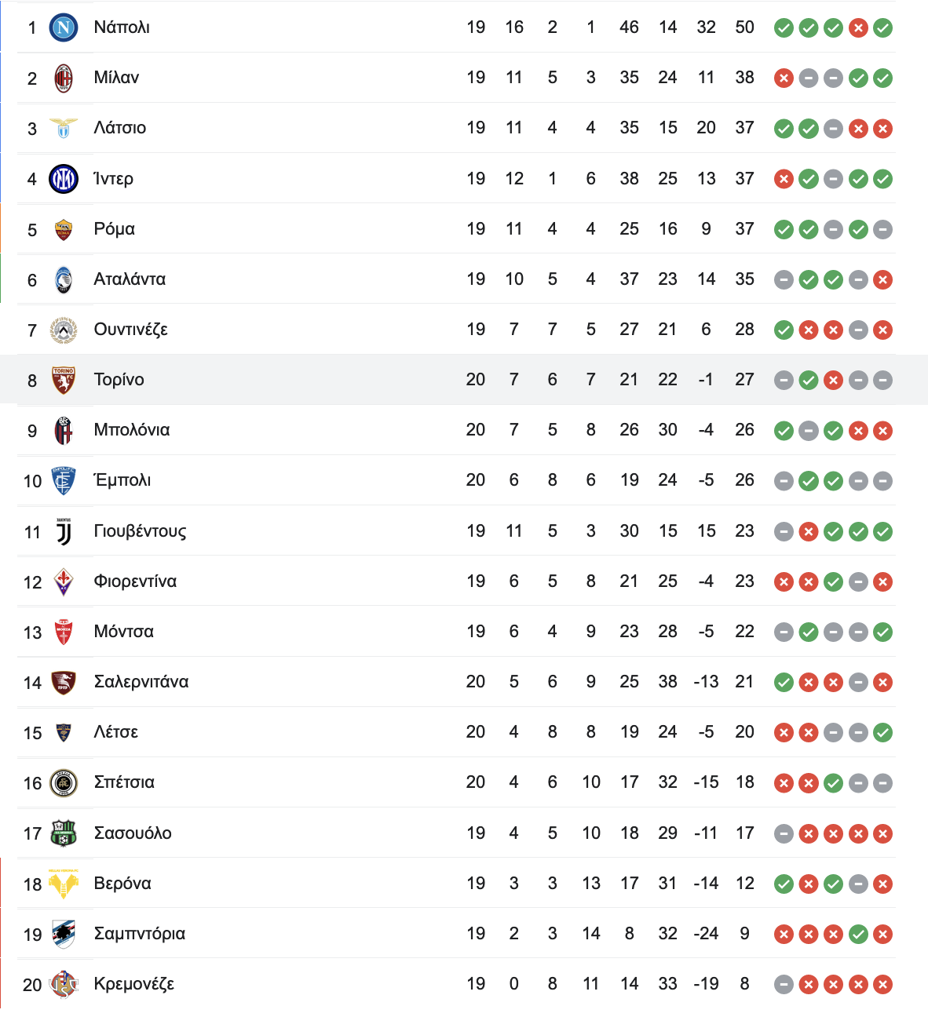
Task: Click Milan's first red loss indicator
Action: click(x=784, y=78)
